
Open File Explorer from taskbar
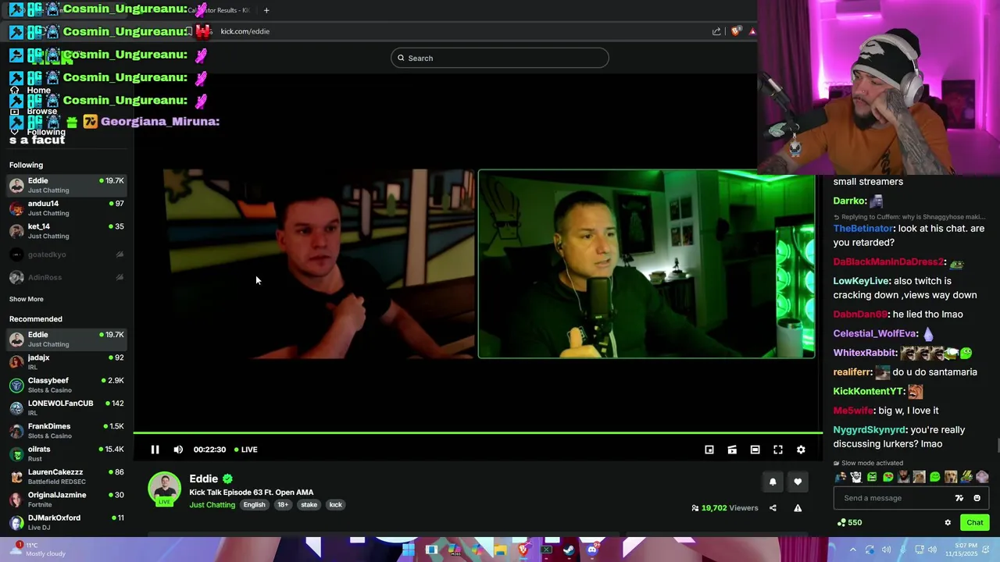pyautogui.click(x=500, y=550)
